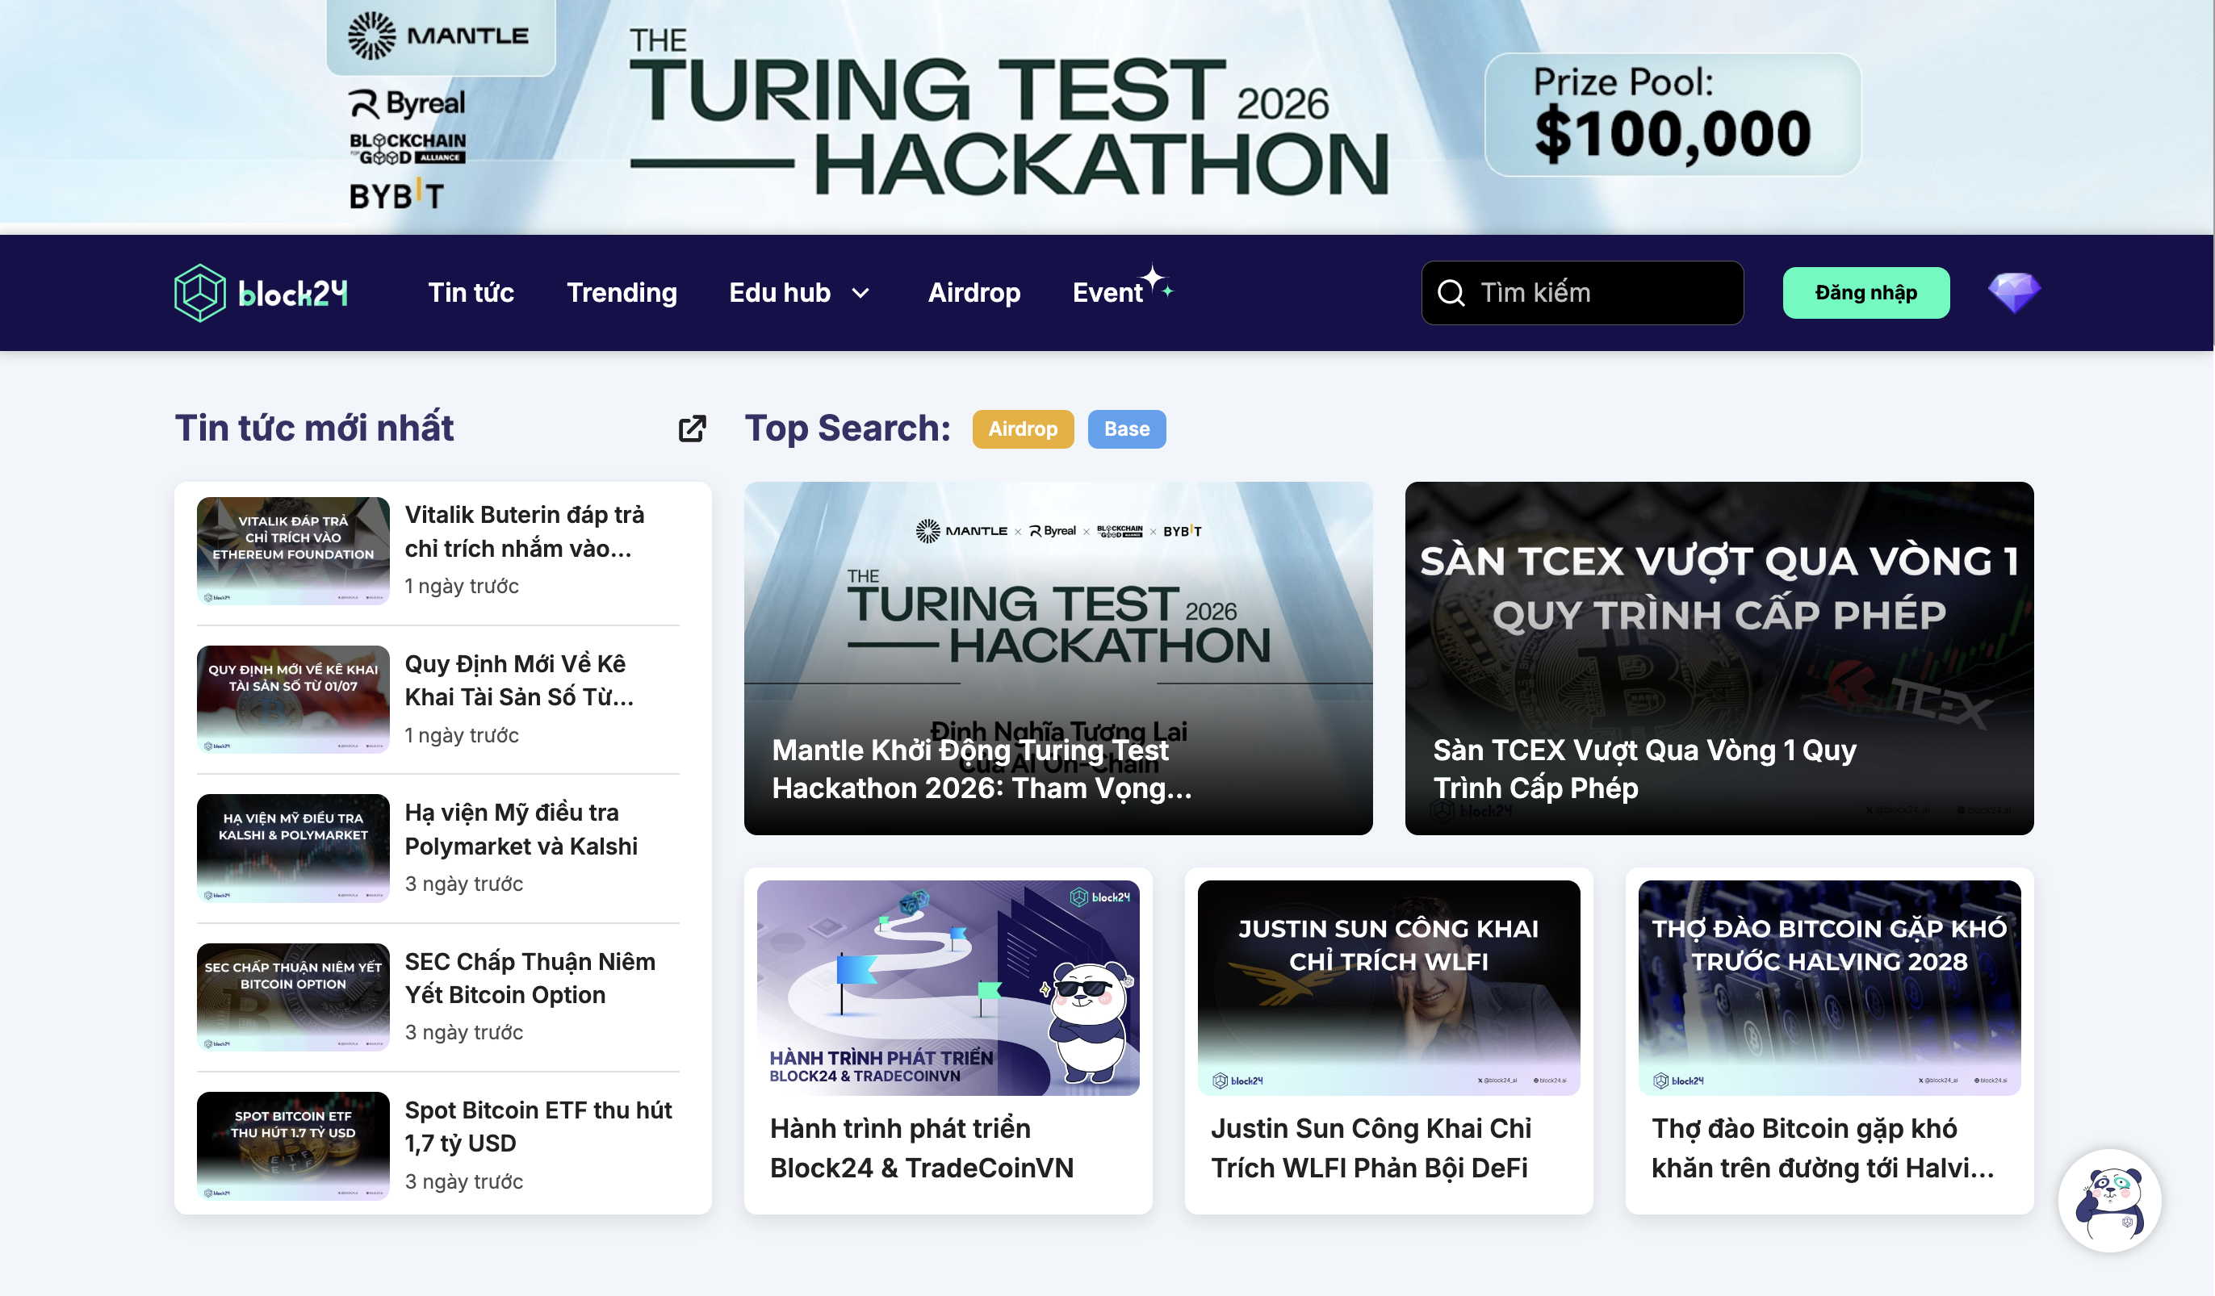The width and height of the screenshot is (2215, 1296).
Task: Open latest news external link icon
Action: [693, 429]
